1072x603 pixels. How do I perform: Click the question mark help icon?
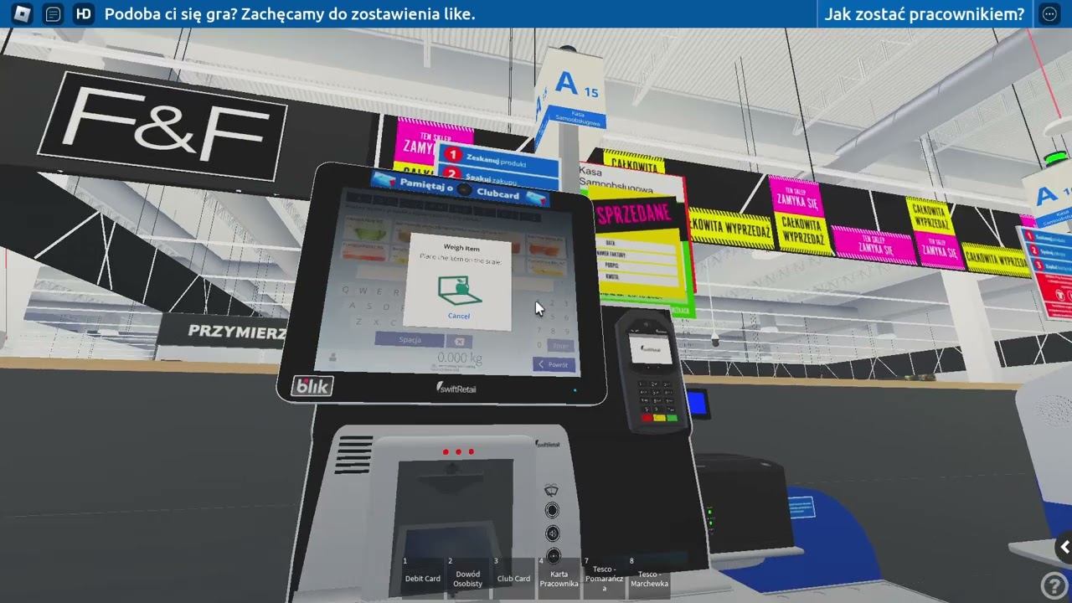click(1053, 585)
